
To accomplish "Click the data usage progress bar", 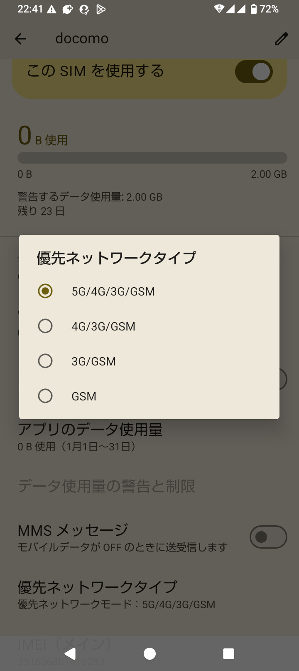I will tap(152, 158).
